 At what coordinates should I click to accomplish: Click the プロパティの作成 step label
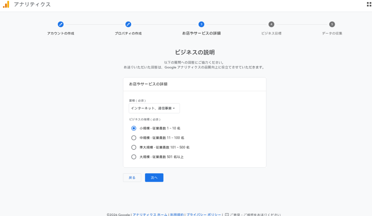128,33
